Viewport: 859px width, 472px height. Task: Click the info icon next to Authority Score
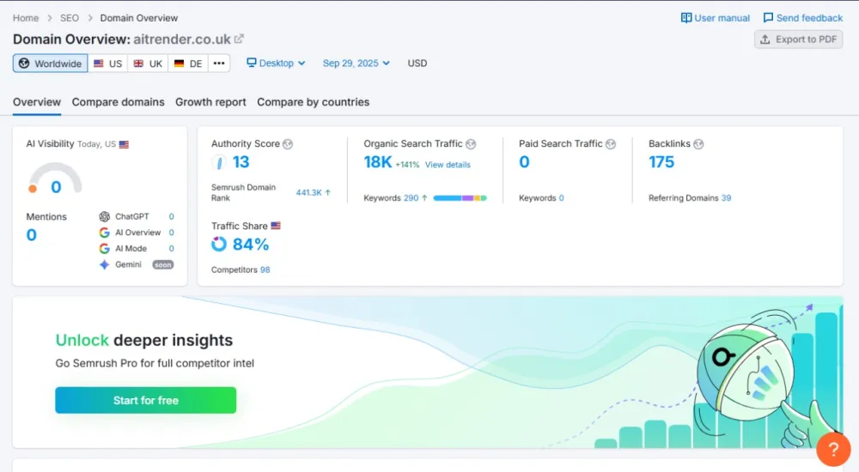tap(288, 144)
